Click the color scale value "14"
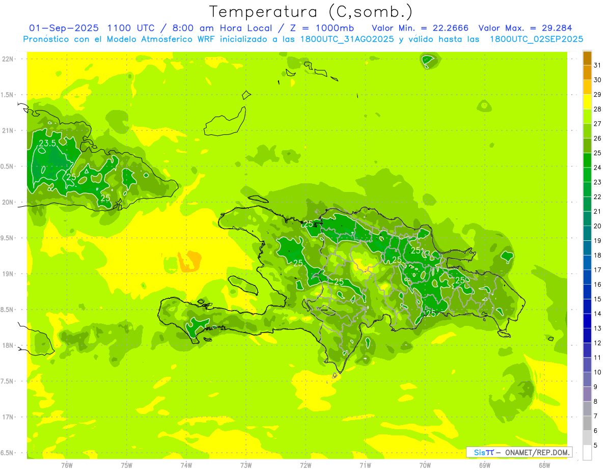The width and height of the screenshot is (611, 472). [x=598, y=314]
